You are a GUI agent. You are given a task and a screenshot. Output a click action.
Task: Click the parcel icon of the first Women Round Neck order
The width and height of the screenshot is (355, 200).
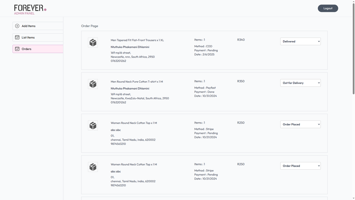coord(93,125)
